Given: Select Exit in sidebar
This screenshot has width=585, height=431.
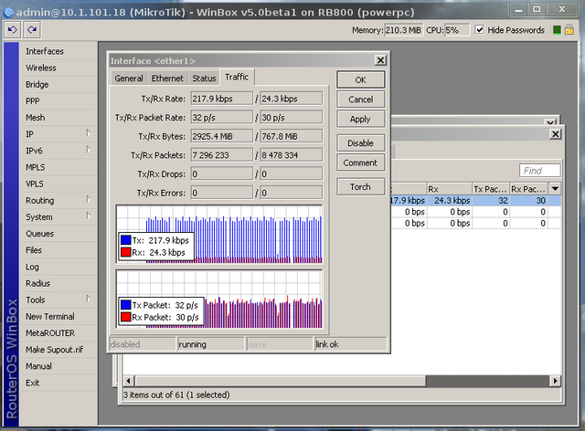Looking at the screenshot, I should 58,383.
